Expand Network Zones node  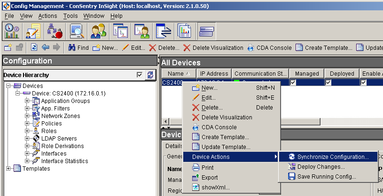27,116
